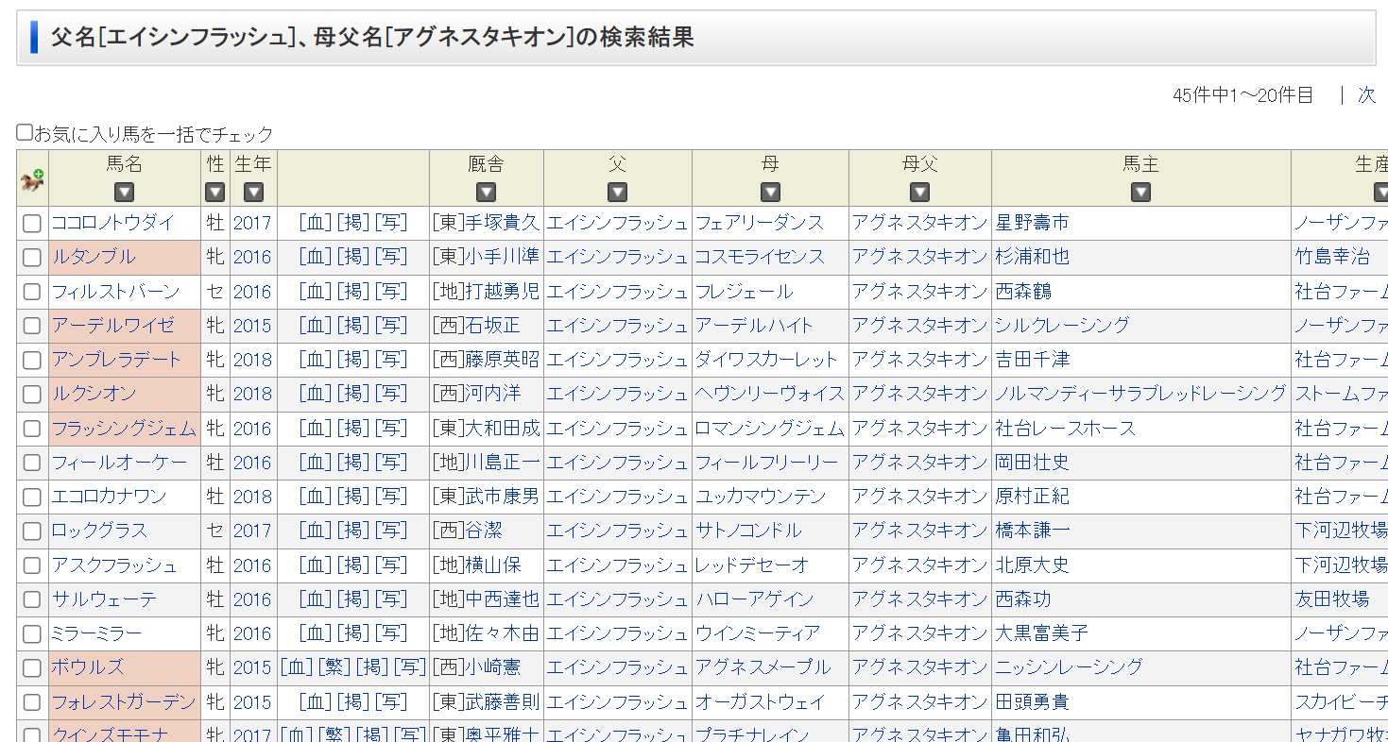Open horse page ルタンブル
The image size is (1388, 742).
[x=94, y=257]
